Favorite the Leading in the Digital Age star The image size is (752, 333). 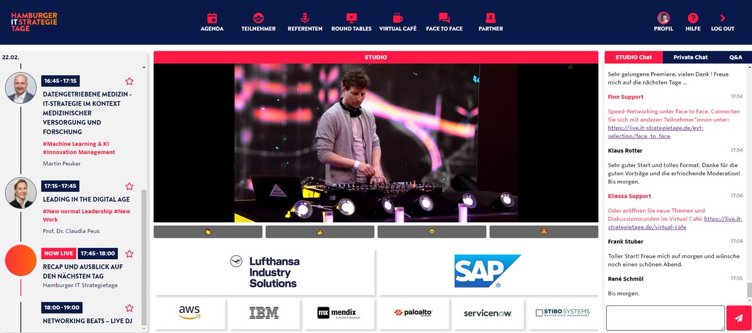129,186
